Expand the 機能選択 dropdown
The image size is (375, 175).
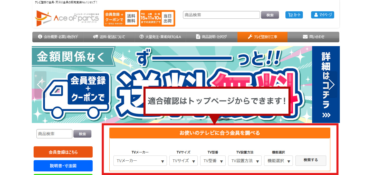point(278,161)
